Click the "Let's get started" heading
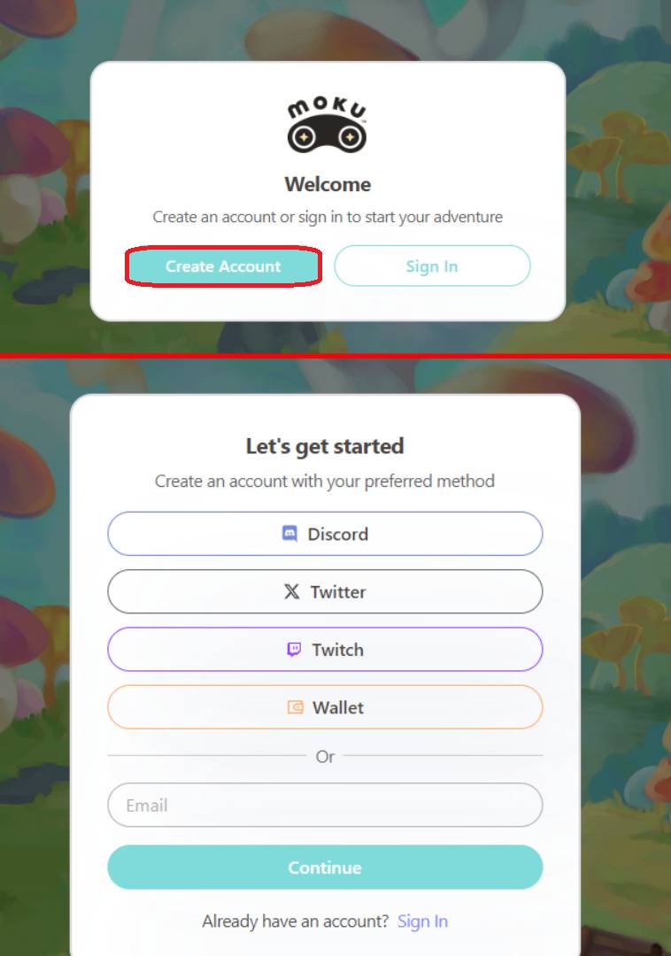This screenshot has width=671, height=956. click(325, 446)
